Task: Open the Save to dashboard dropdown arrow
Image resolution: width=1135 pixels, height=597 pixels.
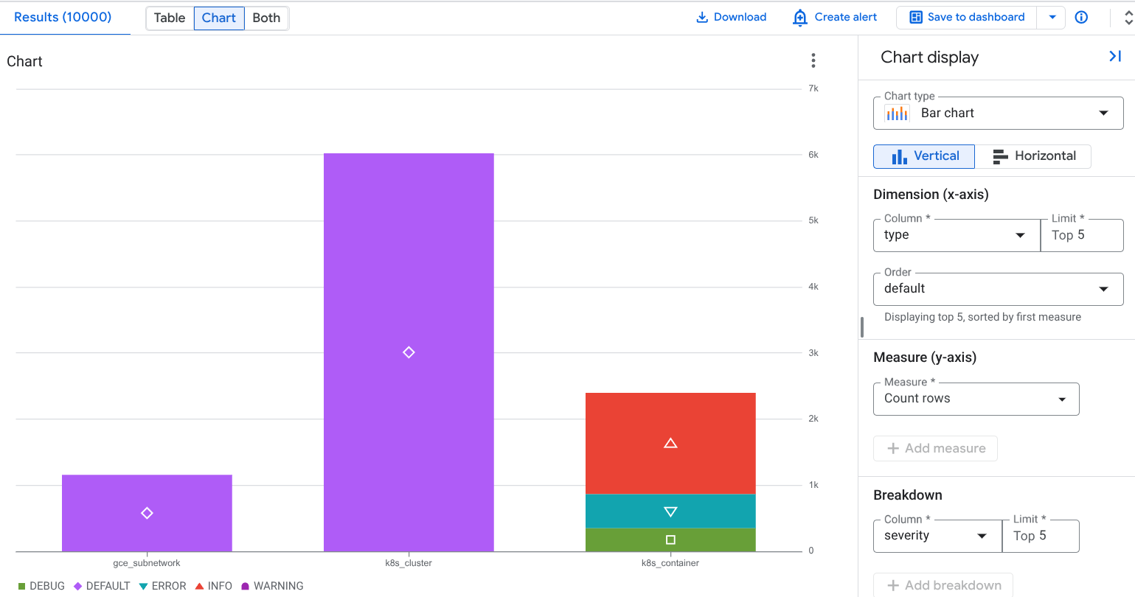Action: click(x=1052, y=17)
